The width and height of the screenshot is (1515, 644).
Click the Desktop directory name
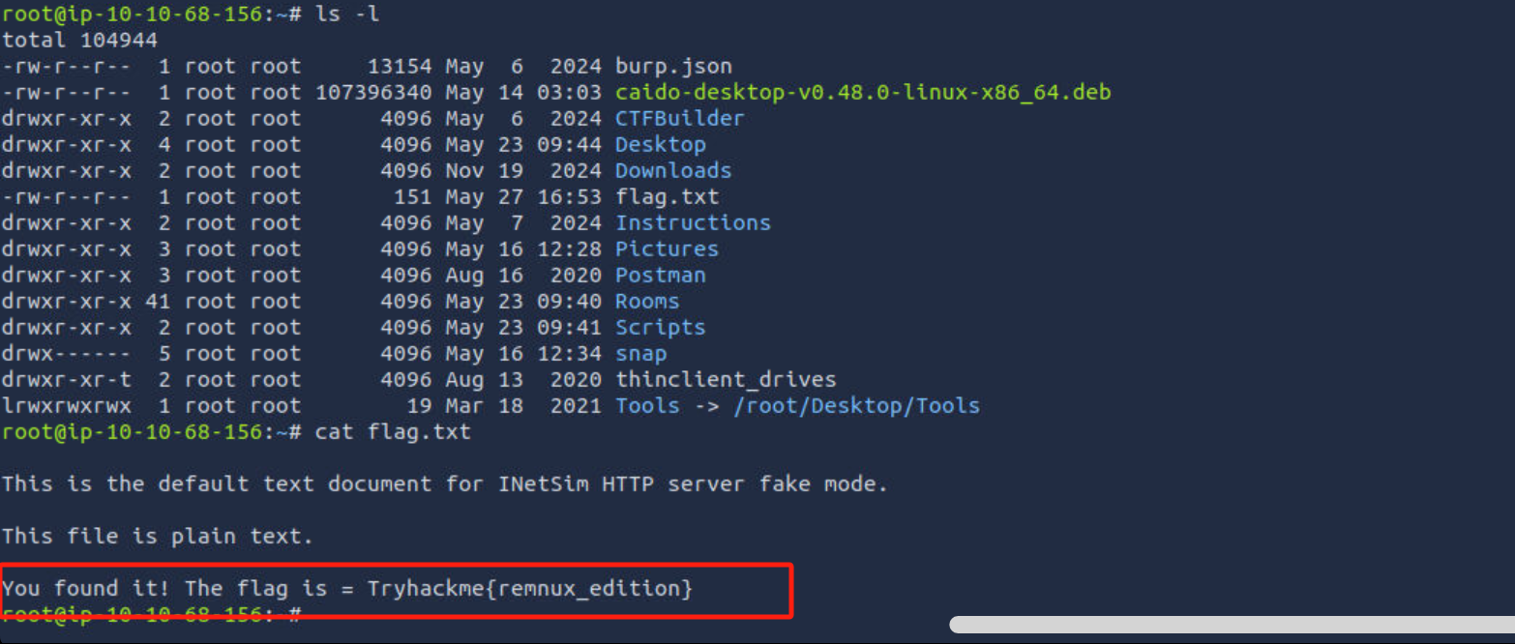tap(660, 145)
